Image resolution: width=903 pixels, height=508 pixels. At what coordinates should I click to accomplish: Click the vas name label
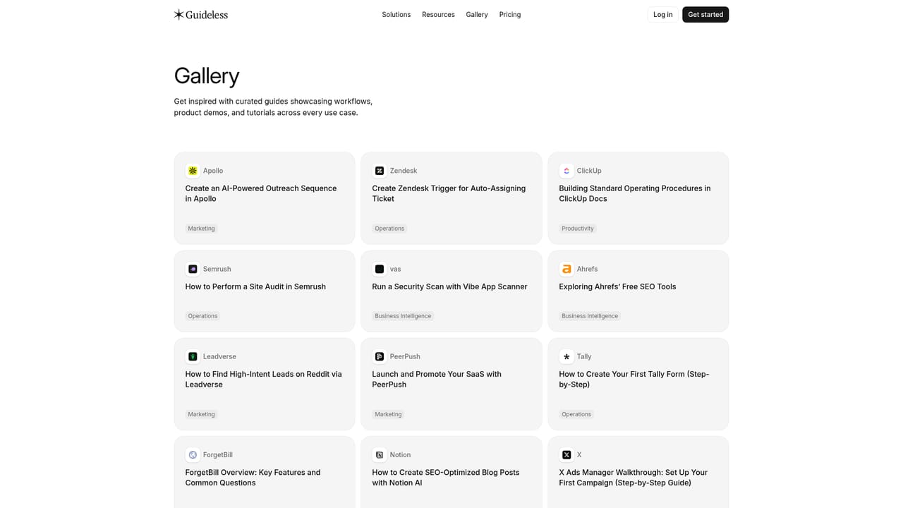(396, 269)
